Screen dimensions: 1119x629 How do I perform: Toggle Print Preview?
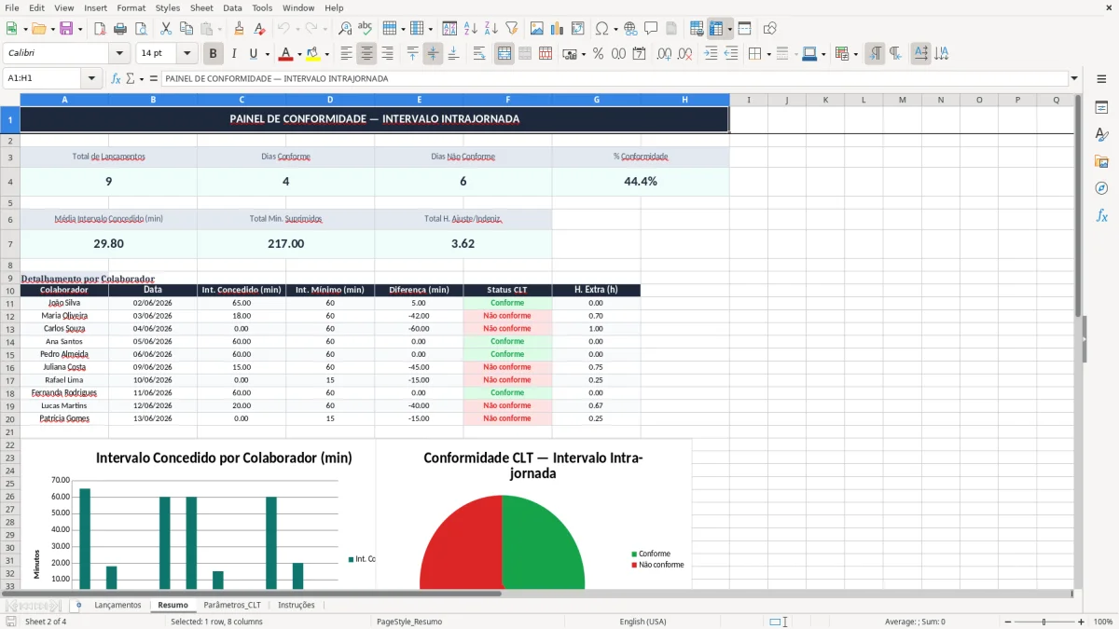140,29
